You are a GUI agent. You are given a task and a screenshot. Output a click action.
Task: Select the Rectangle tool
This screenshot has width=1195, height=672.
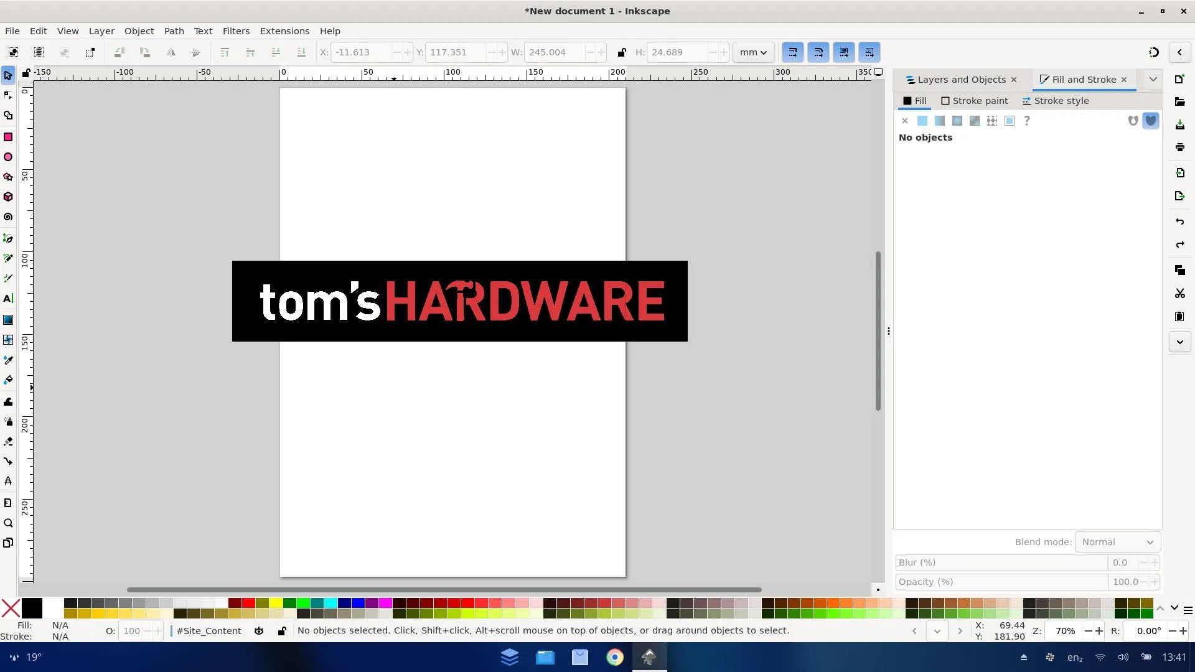[x=8, y=137]
